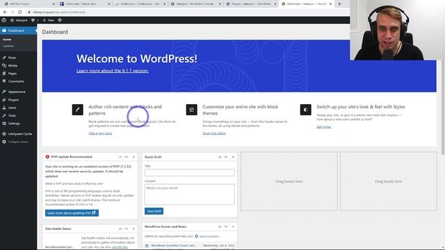Click the page vertical scrollbar
The height and width of the screenshot is (250, 445).
pos(443,108)
